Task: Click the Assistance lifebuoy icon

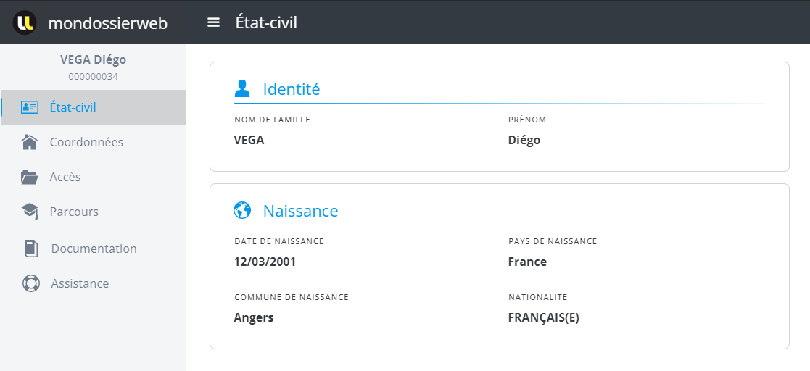Action: pos(31,283)
